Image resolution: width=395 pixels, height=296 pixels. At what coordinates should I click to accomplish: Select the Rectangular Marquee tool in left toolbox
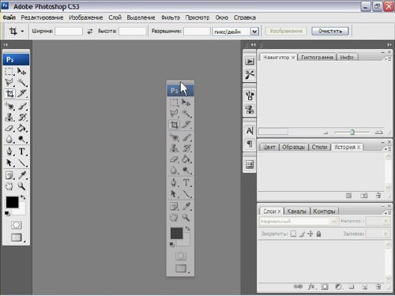click(9, 71)
